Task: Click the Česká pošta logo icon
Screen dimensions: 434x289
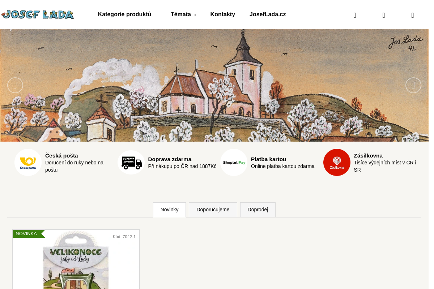Action: (x=28, y=163)
